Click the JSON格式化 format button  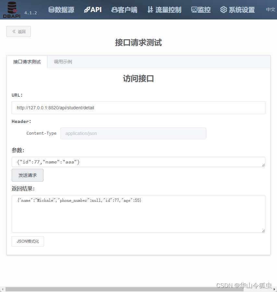click(x=28, y=241)
